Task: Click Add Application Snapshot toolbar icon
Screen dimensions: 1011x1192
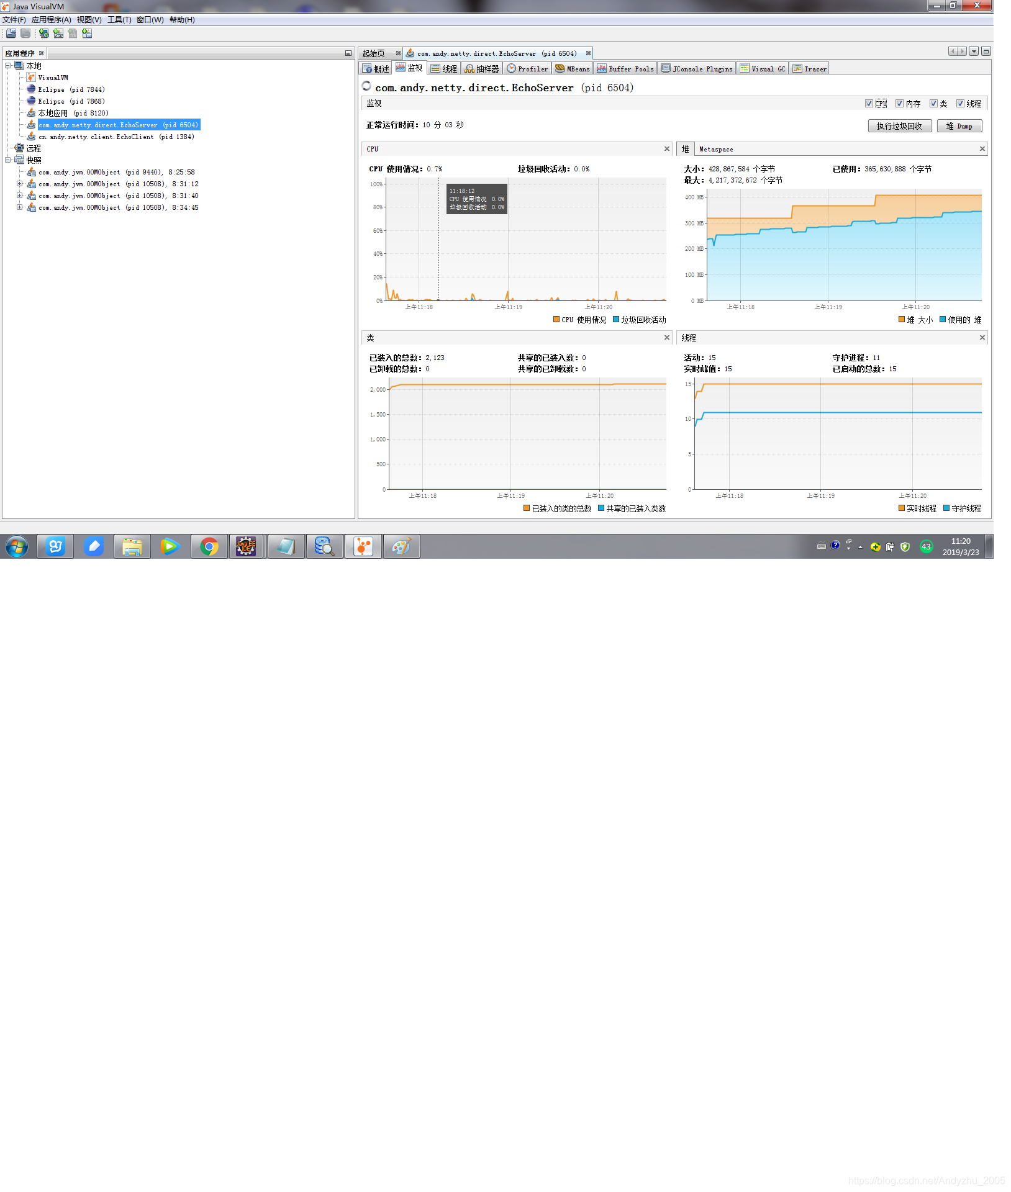Action: pos(87,34)
